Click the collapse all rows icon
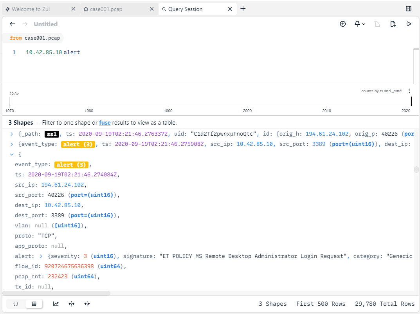420x314 pixels. pyautogui.click(x=87, y=304)
